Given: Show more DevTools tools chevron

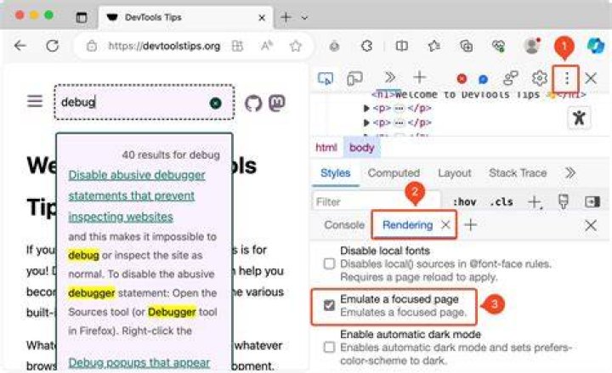Looking at the screenshot, I should pos(389,77).
